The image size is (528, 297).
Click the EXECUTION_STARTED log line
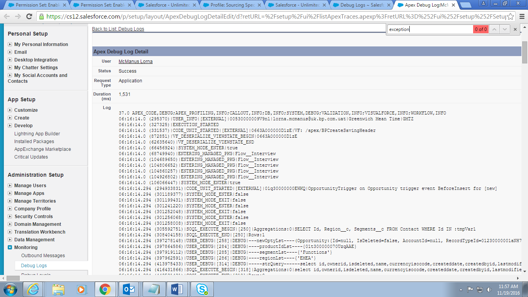click(x=169, y=125)
